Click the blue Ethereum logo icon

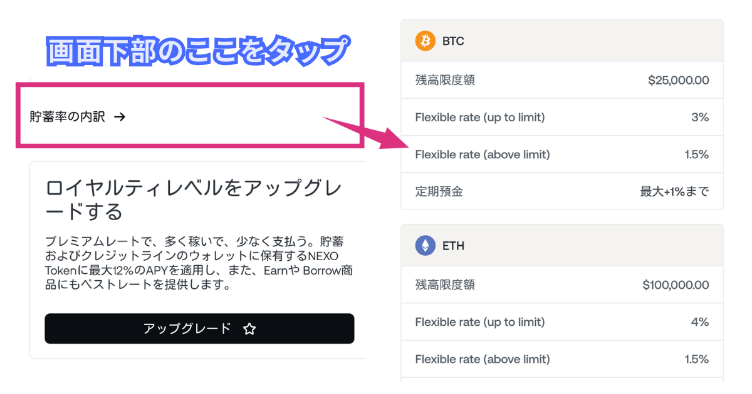coord(425,246)
